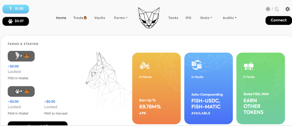Add FISH token to MetaMask

[x=21, y=56]
